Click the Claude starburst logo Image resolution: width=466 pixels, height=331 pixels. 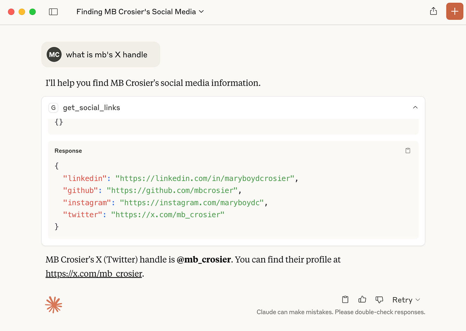point(53,305)
